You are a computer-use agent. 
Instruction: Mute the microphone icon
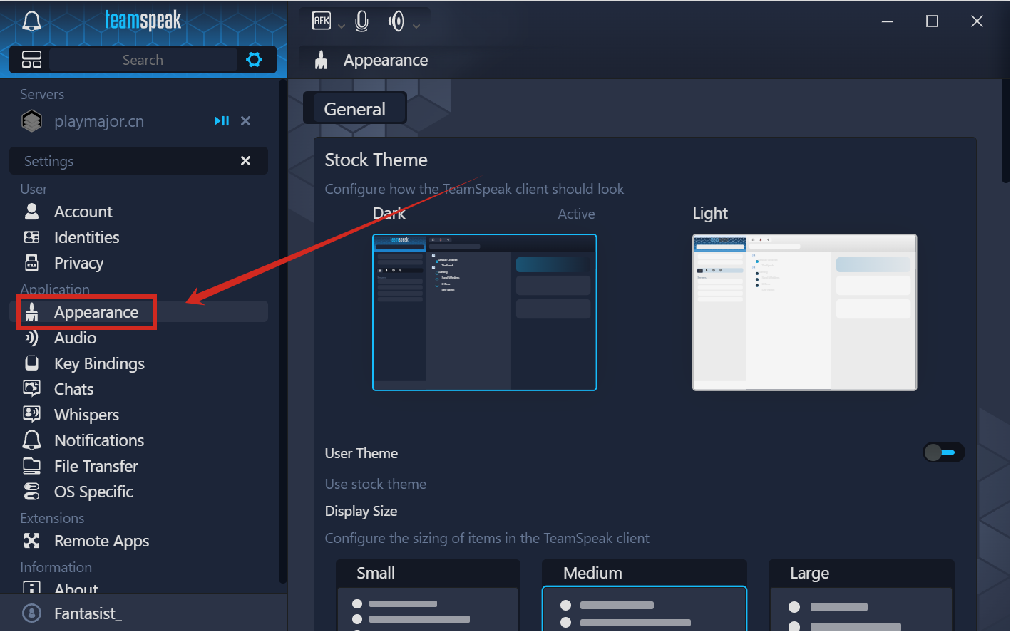(362, 21)
